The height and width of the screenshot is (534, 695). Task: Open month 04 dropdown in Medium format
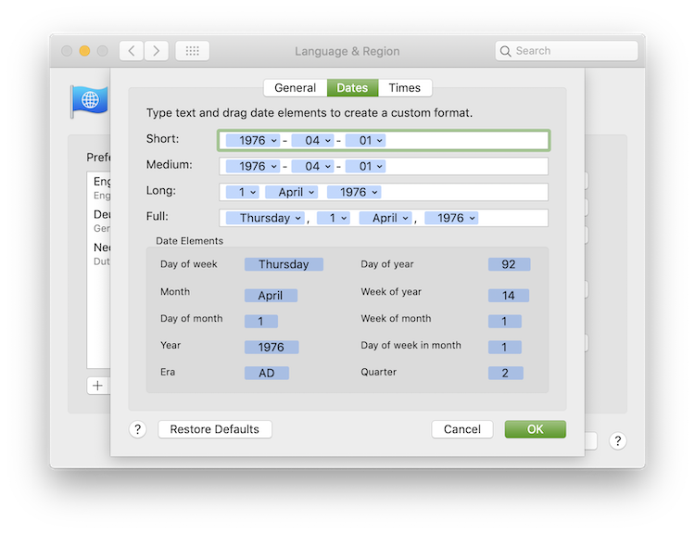click(x=312, y=166)
